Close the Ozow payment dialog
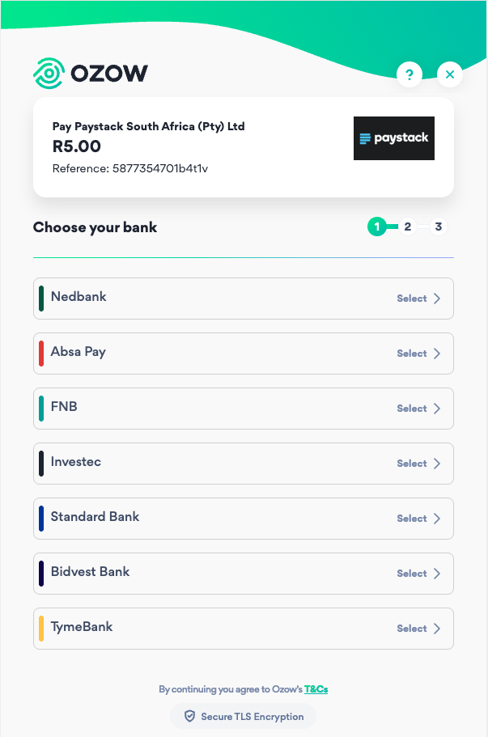The image size is (488, 737). pyautogui.click(x=450, y=74)
